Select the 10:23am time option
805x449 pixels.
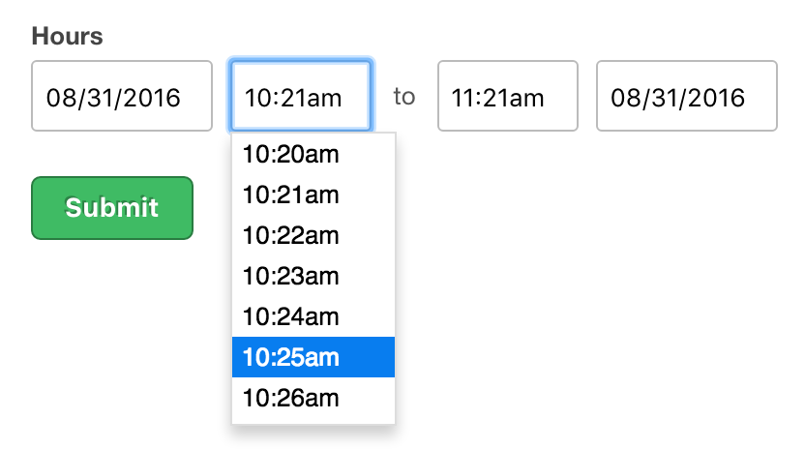[313, 276]
